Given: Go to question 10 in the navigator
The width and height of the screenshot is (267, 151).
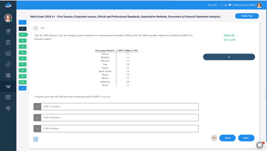Looking at the screenshot, I should click(23, 82).
